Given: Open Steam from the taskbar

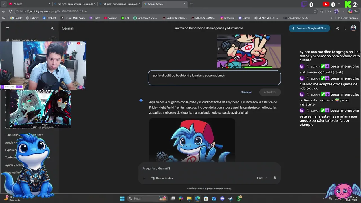Looking at the screenshot, I should pos(231,198).
